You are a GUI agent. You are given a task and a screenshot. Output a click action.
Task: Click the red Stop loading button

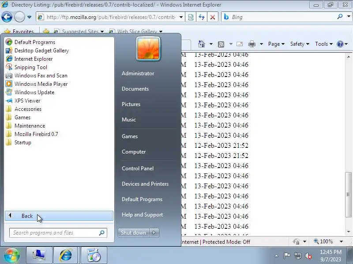[x=213, y=17]
